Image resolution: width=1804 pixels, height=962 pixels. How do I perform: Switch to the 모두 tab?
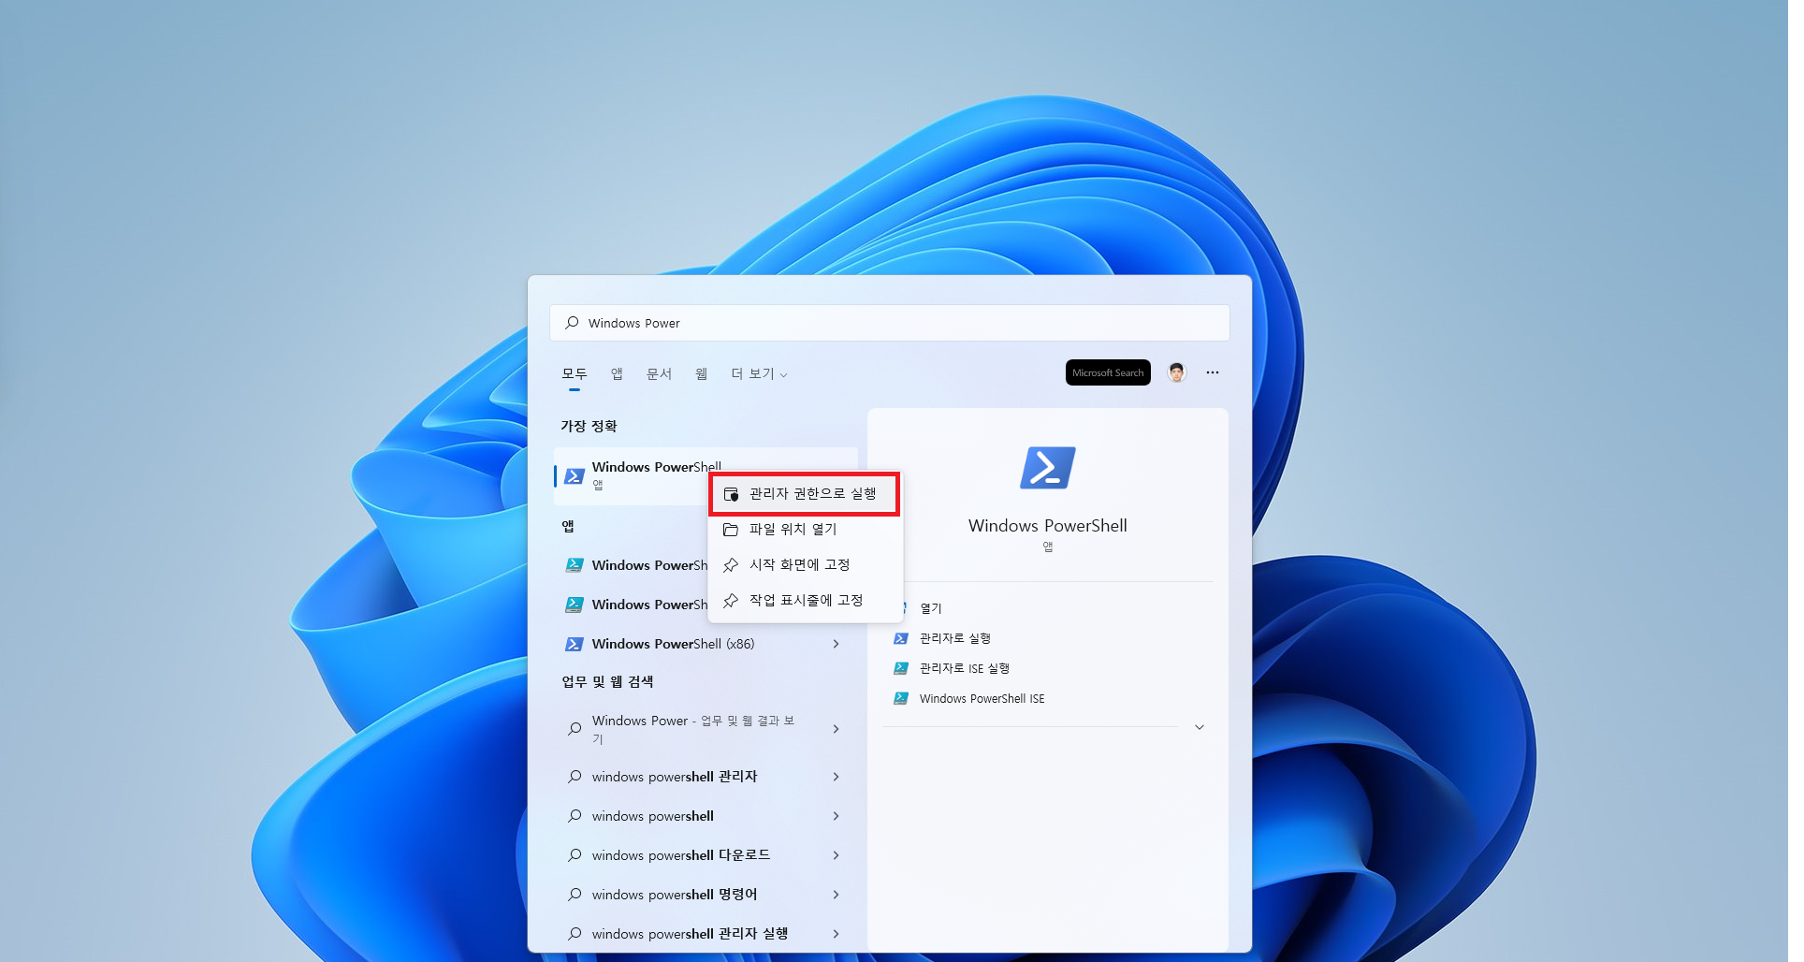point(575,374)
